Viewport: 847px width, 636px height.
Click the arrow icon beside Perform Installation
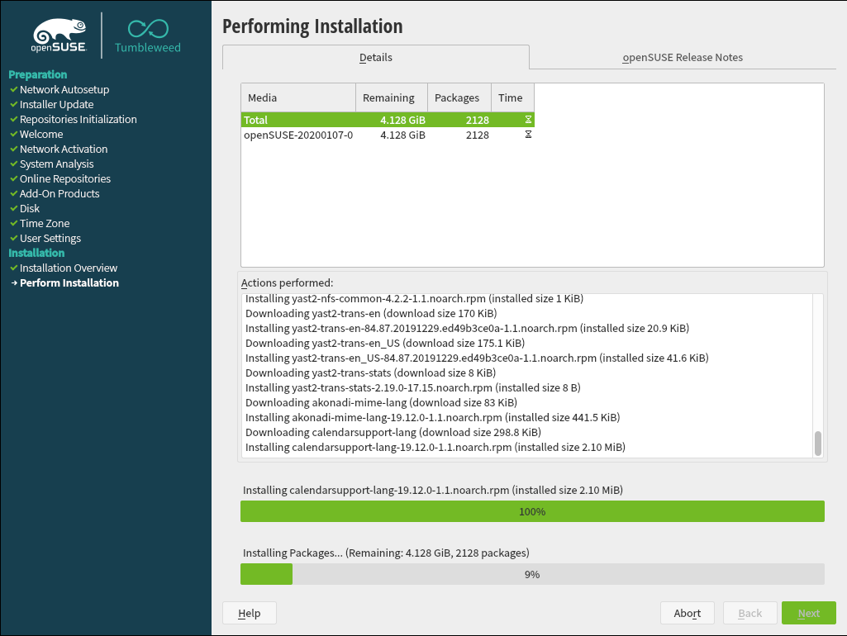coord(13,283)
